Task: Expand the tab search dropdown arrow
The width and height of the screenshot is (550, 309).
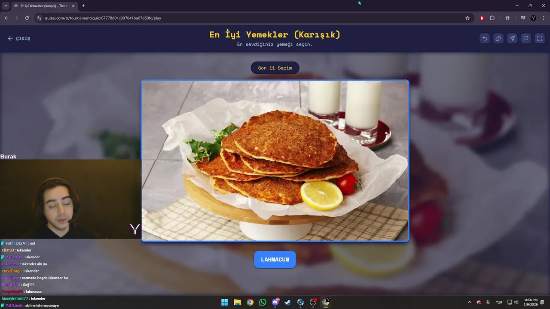Action: tap(6, 6)
